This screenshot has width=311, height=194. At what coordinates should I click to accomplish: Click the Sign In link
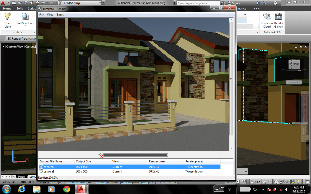[x=237, y=3]
